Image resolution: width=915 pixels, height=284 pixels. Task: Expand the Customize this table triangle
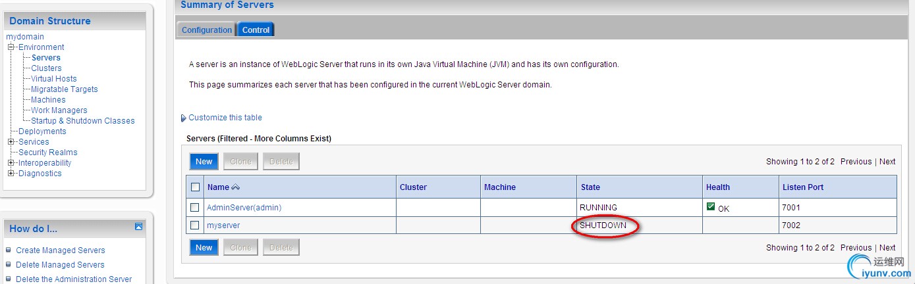[x=183, y=118]
